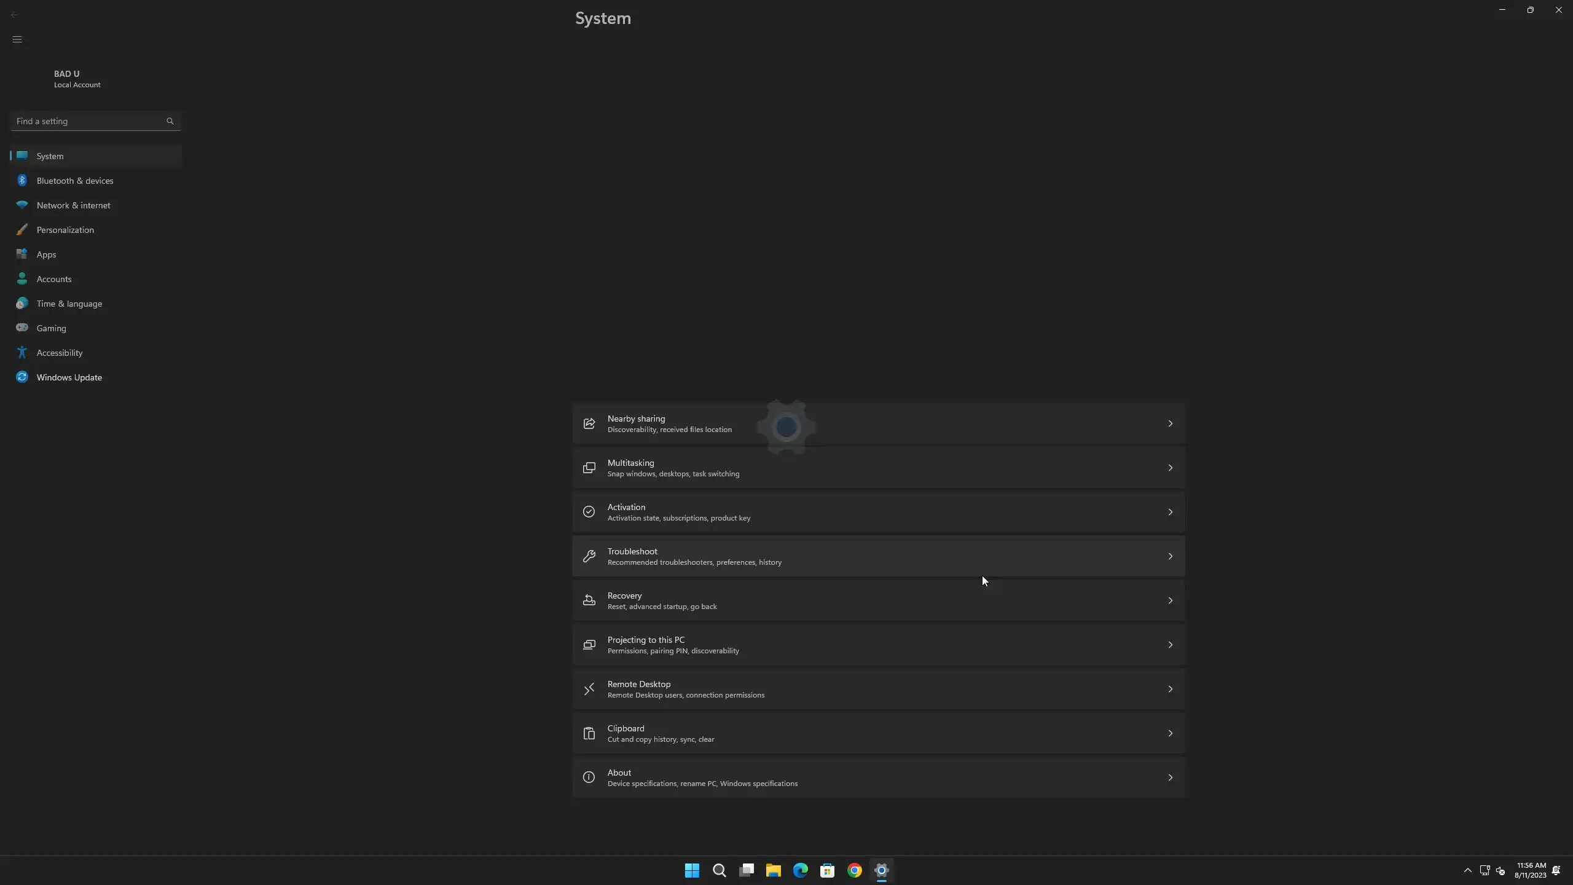This screenshot has width=1573, height=885.
Task: Expand the About row chevron
Action: coord(1170,777)
